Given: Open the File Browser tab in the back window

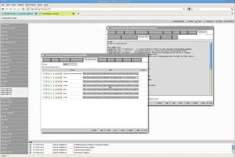Looking at the screenshot, I should tap(155, 37).
